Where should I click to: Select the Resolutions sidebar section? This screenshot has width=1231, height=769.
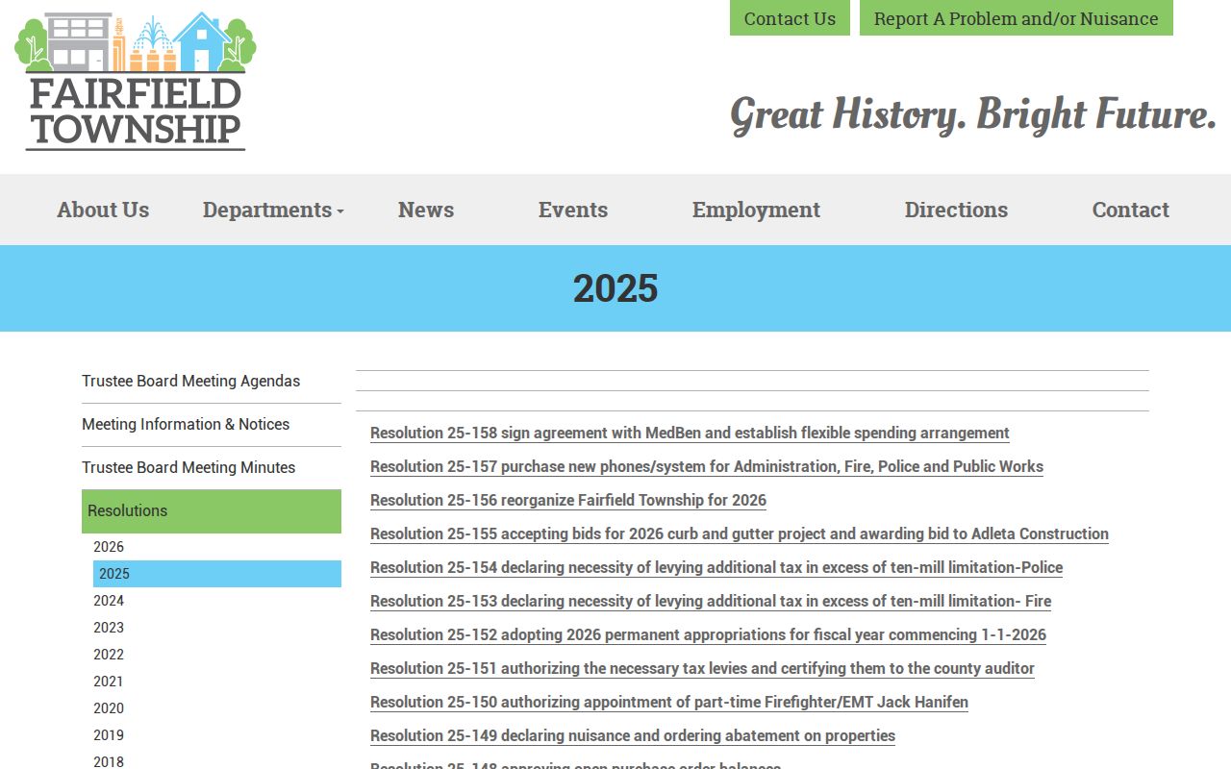(212, 511)
